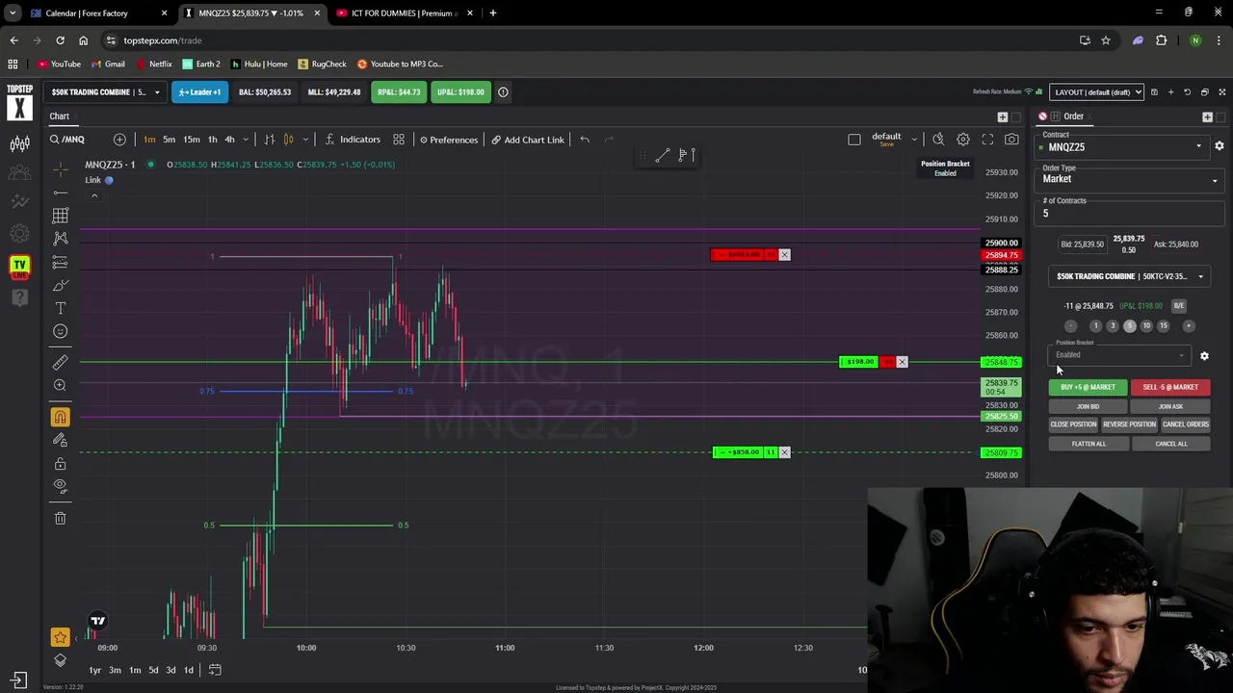The height and width of the screenshot is (693, 1233).
Task: Click SELL -5 @ MARKET
Action: [1170, 387]
